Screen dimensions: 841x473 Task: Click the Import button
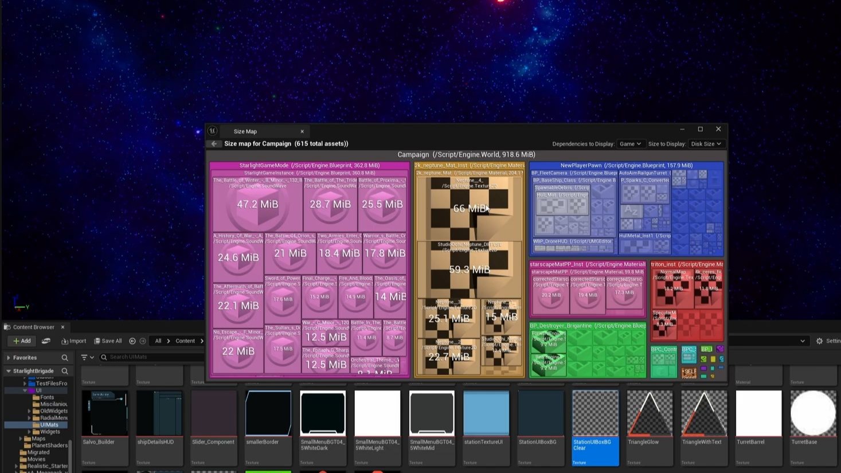(74, 341)
